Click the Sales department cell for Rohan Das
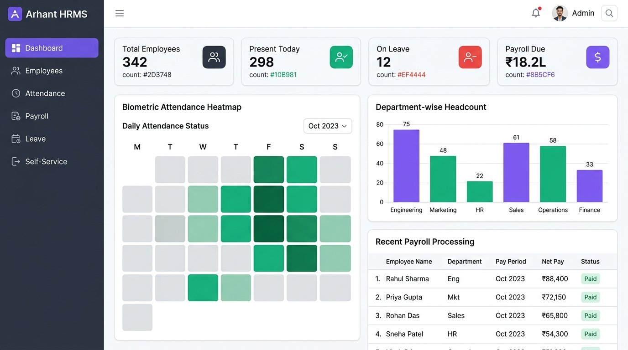The width and height of the screenshot is (628, 350). point(456,315)
